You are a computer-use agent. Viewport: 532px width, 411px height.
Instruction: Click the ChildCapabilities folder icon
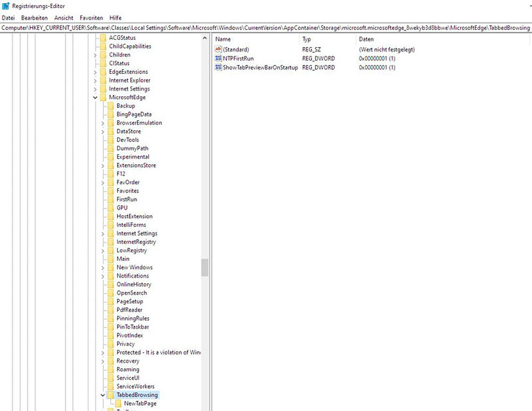coord(103,46)
